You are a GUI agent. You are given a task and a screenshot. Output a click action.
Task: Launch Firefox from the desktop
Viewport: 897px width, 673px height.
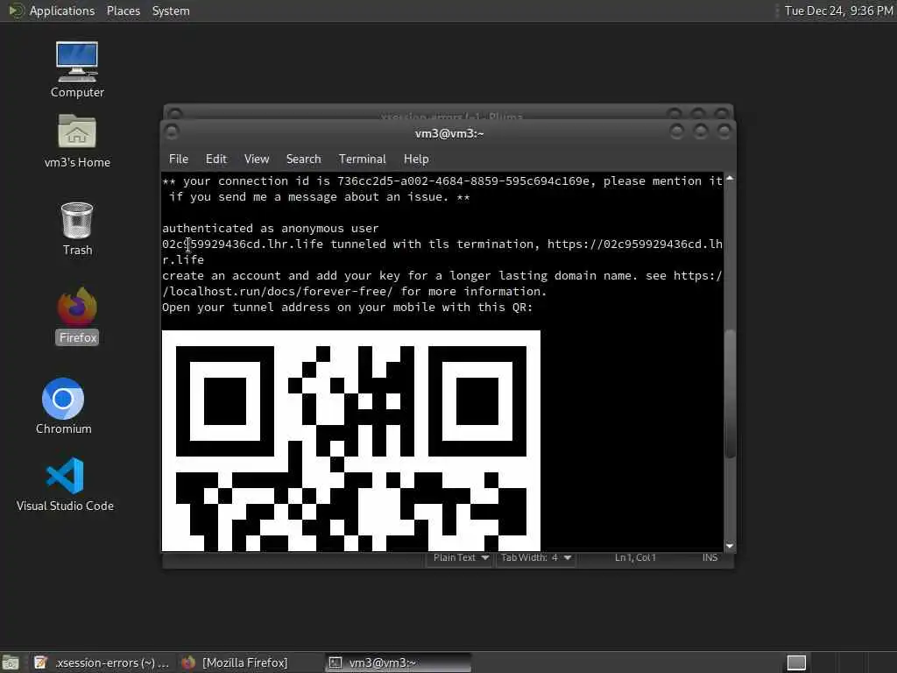(x=77, y=315)
